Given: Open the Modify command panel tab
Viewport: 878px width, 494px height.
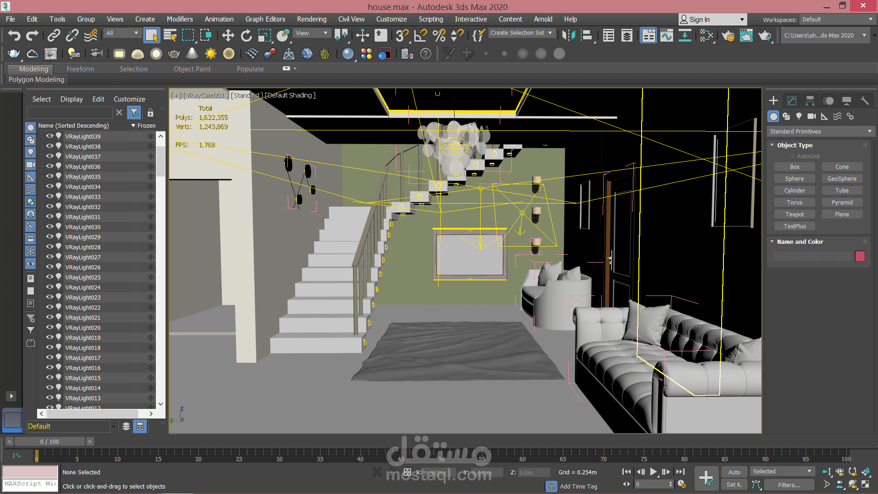Looking at the screenshot, I should coord(792,101).
